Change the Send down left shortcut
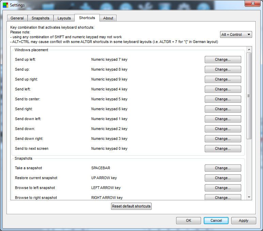 click(223, 119)
